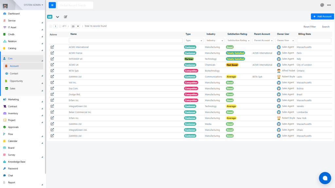335x188 pixels.
Task: Open INTODEEP srl record edit icon
Action: pyautogui.click(x=52, y=59)
